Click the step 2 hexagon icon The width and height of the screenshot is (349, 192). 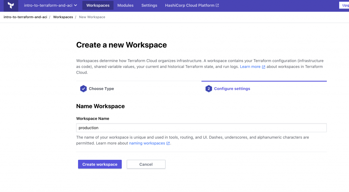[209, 89]
